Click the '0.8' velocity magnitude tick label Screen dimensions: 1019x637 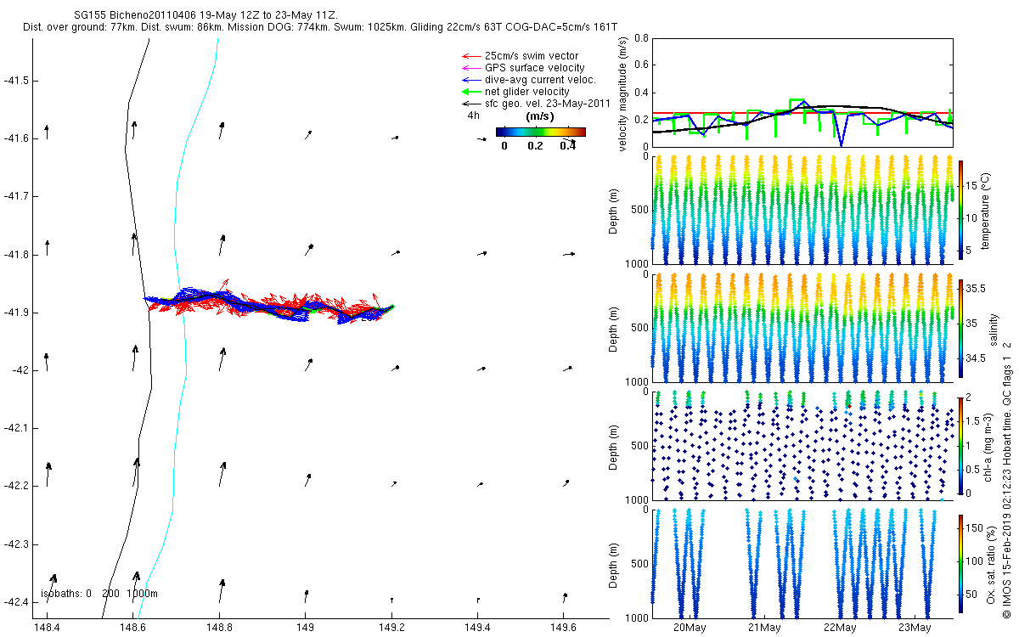(641, 39)
